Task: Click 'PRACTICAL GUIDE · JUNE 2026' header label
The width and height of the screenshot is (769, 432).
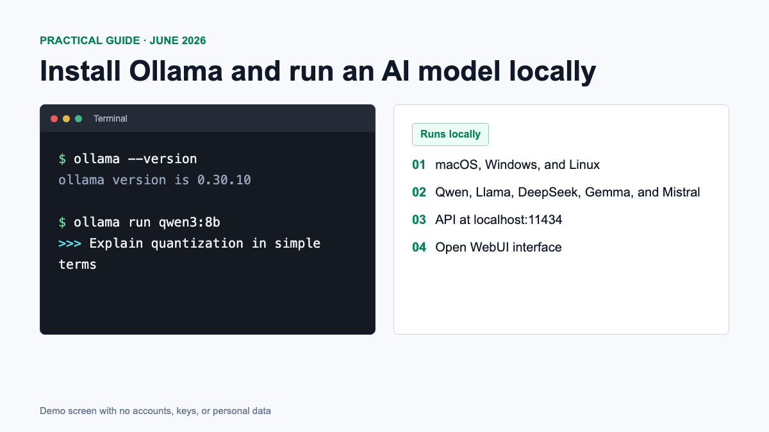Action: tap(123, 40)
